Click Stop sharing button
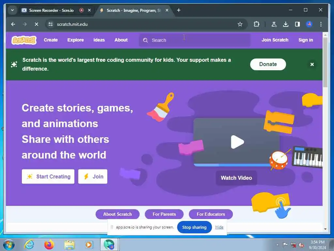The height and width of the screenshot is (251, 334). (194, 227)
